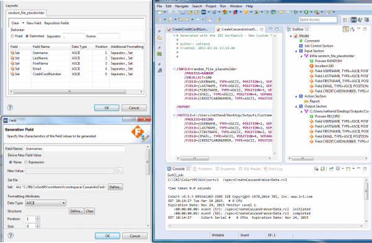Fold the /INFILE block in editor

(x=174, y=69)
